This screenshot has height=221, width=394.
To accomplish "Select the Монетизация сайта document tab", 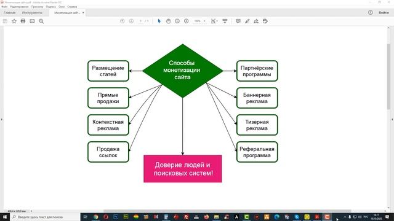I will tap(67, 12).
